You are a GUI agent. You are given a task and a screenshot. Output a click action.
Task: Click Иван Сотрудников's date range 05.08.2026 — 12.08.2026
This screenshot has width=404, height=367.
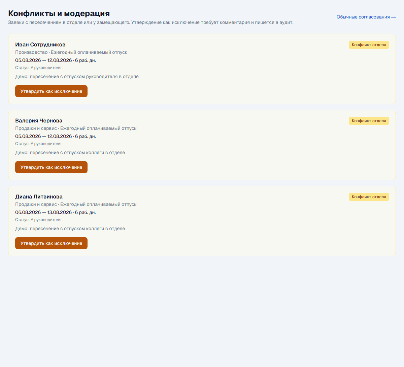coord(43,61)
